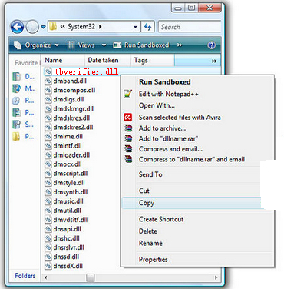This screenshot has height=289, width=284.
Task: Select the dmintf.dll file
Action: (63, 145)
